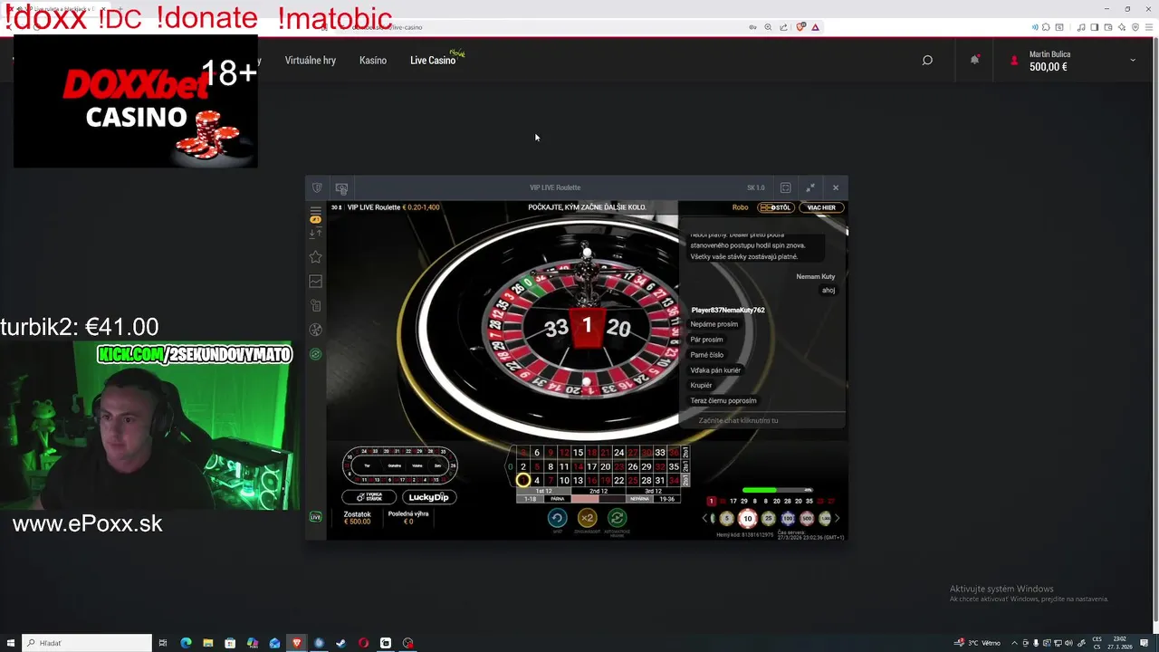
Task: Open the site search magnifier icon
Action: [927, 61]
